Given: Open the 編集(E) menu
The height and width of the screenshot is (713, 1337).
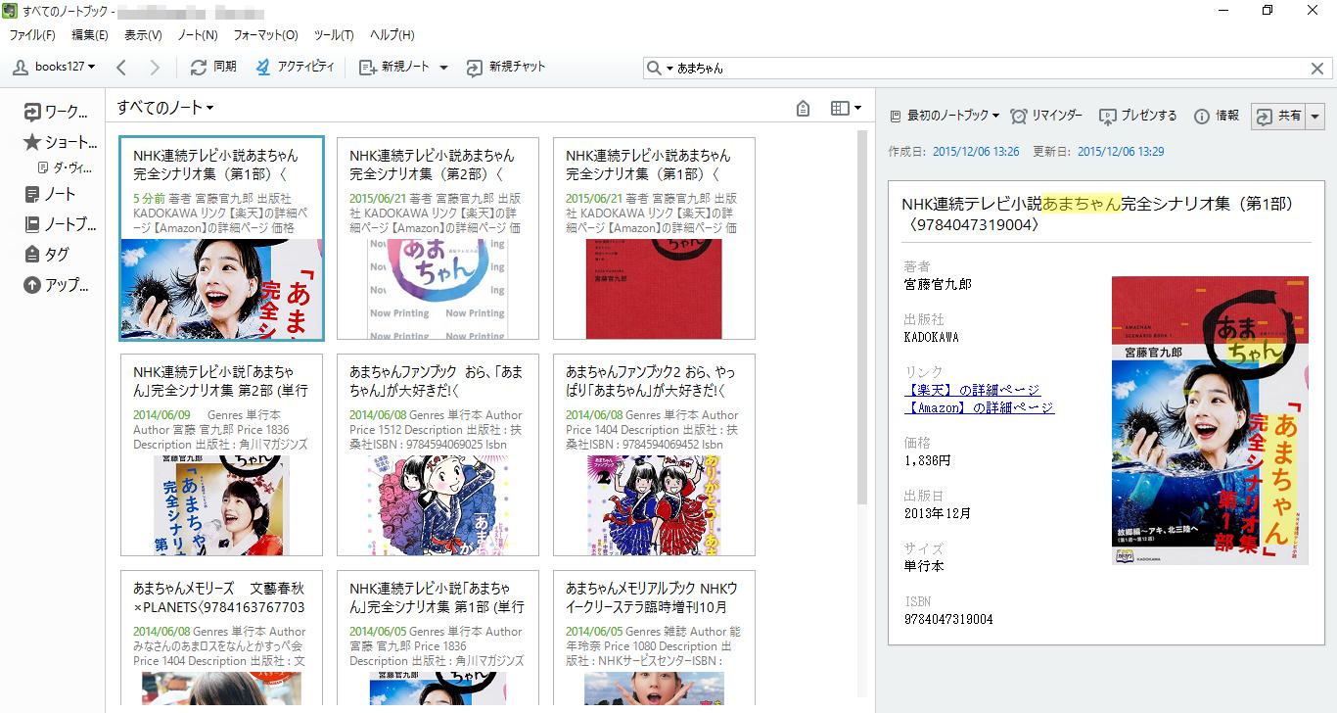Looking at the screenshot, I should [x=89, y=35].
